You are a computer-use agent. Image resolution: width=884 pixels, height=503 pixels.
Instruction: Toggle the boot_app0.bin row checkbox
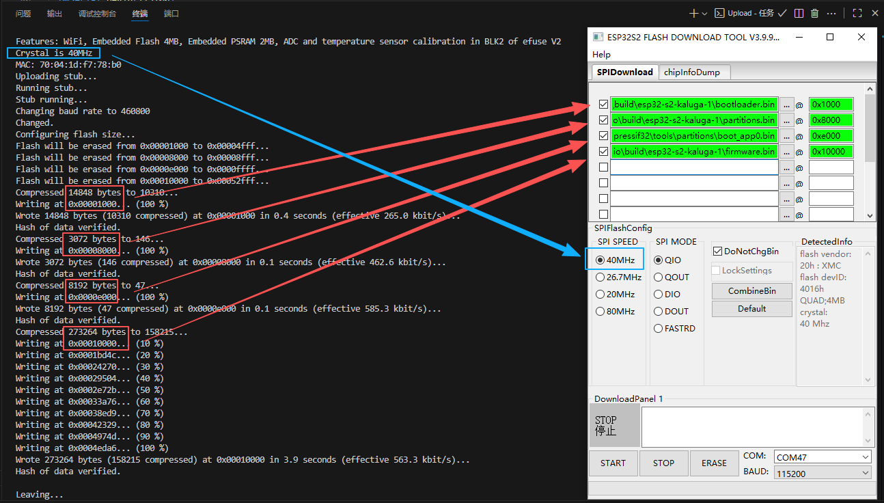pos(603,136)
